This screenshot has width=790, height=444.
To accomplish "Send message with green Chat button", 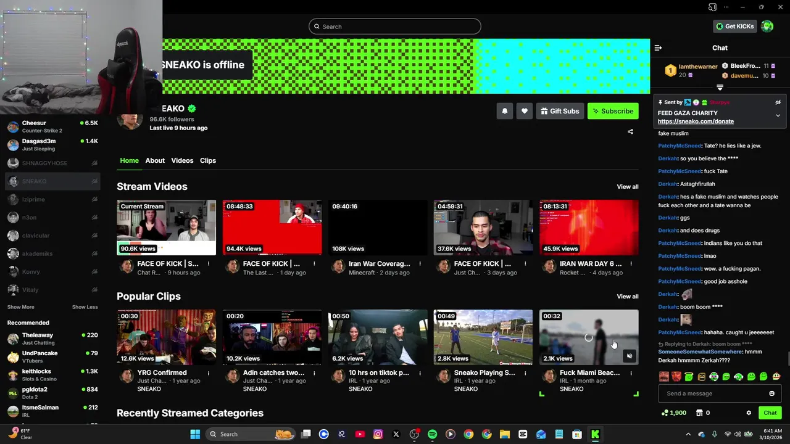I will [770, 413].
